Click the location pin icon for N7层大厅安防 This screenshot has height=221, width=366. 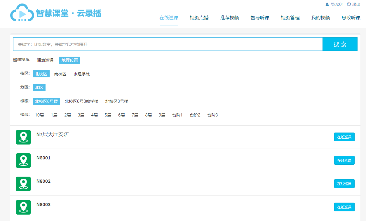pos(23,137)
